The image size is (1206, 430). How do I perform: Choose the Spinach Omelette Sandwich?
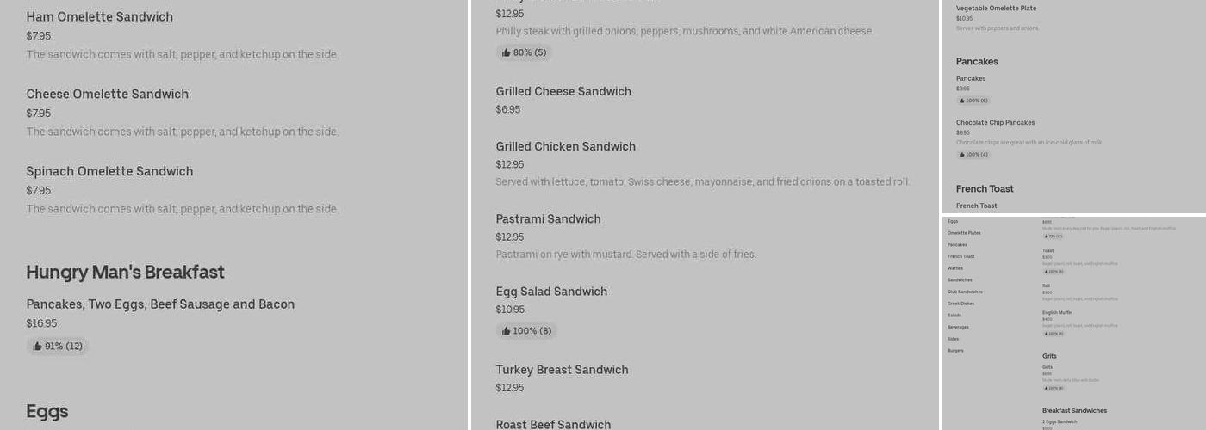[x=109, y=172]
